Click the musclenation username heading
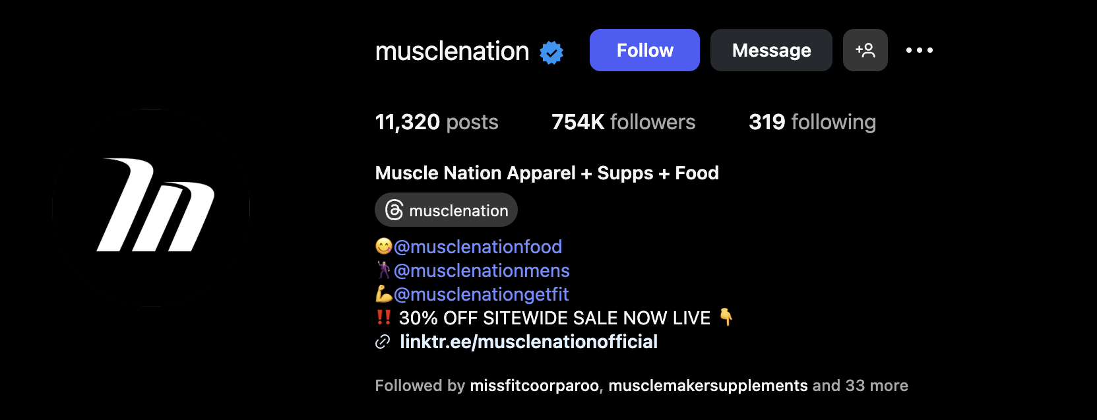Viewport: 1097px width, 420px height. (452, 51)
